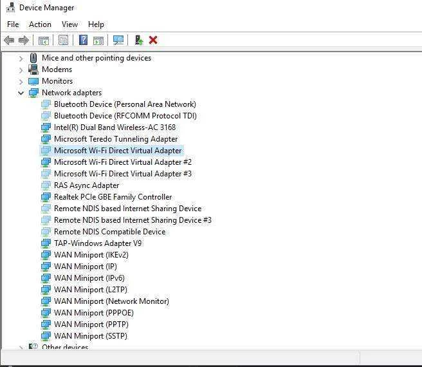Select Microsoft Teredo Tunneling Adapter
The width and height of the screenshot is (422, 367).
(x=116, y=139)
